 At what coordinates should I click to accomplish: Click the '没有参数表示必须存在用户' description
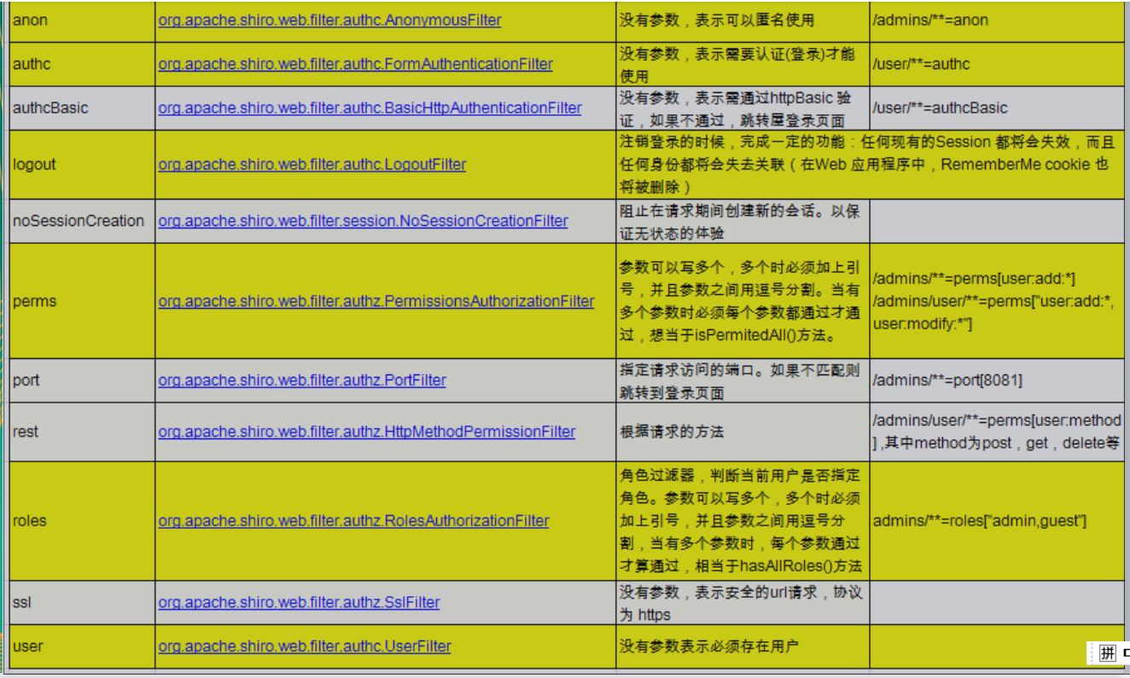(x=709, y=646)
